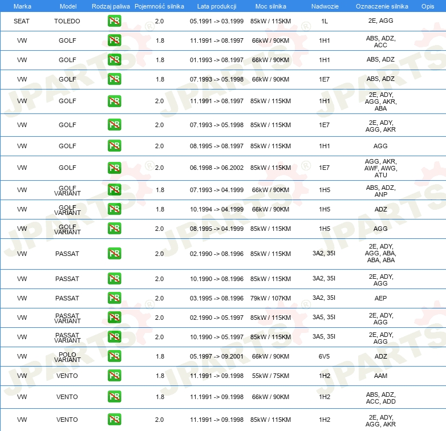Screen dimensions: 446x431
Task: Click fuel icon for GOLF 06.1998 -> 06.2002
Action: click(x=114, y=168)
